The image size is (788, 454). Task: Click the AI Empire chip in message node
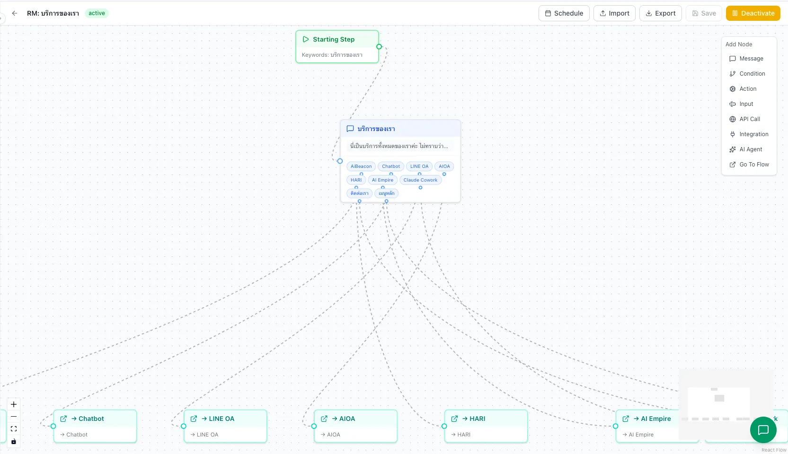click(x=382, y=180)
